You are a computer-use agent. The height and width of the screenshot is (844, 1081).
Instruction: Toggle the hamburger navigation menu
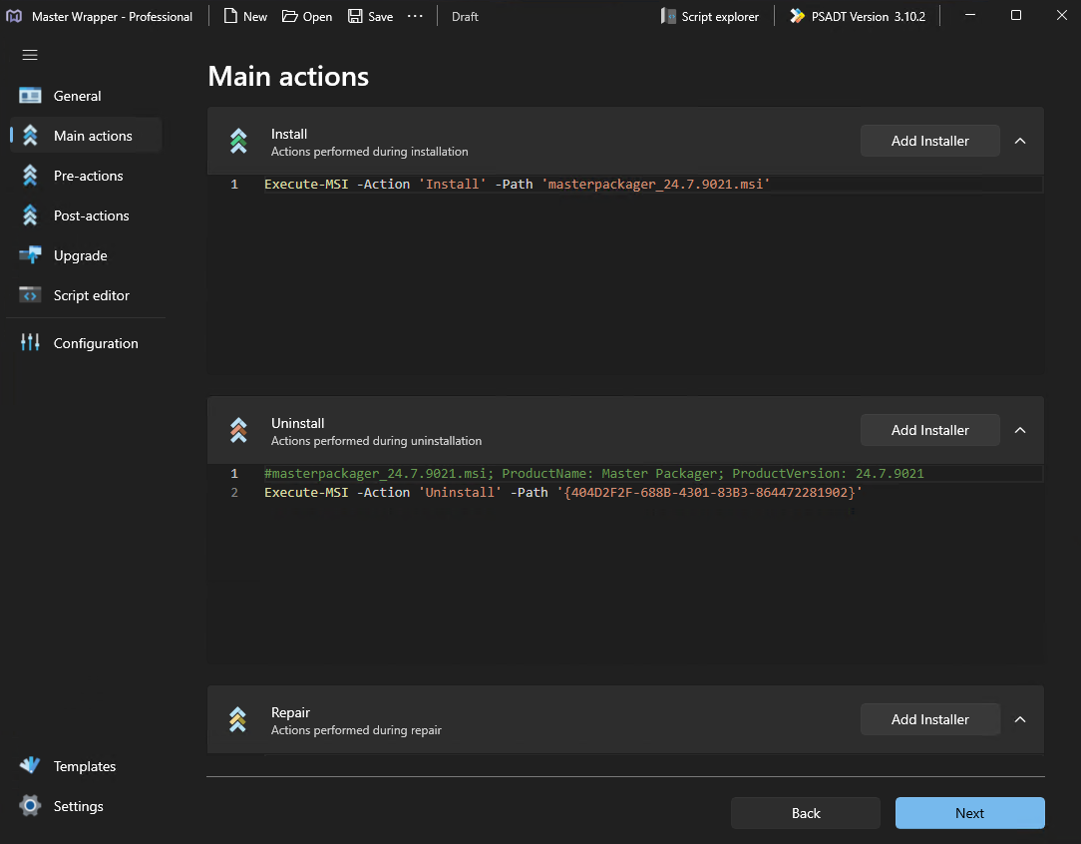coord(30,55)
